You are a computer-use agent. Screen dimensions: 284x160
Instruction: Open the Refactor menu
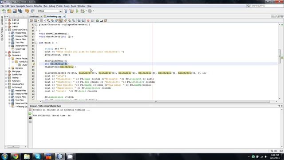point(38,6)
